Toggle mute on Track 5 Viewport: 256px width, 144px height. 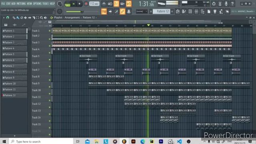click(x=50, y=60)
